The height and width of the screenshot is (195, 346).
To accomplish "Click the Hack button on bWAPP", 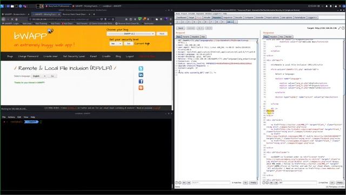I will click(162, 34).
